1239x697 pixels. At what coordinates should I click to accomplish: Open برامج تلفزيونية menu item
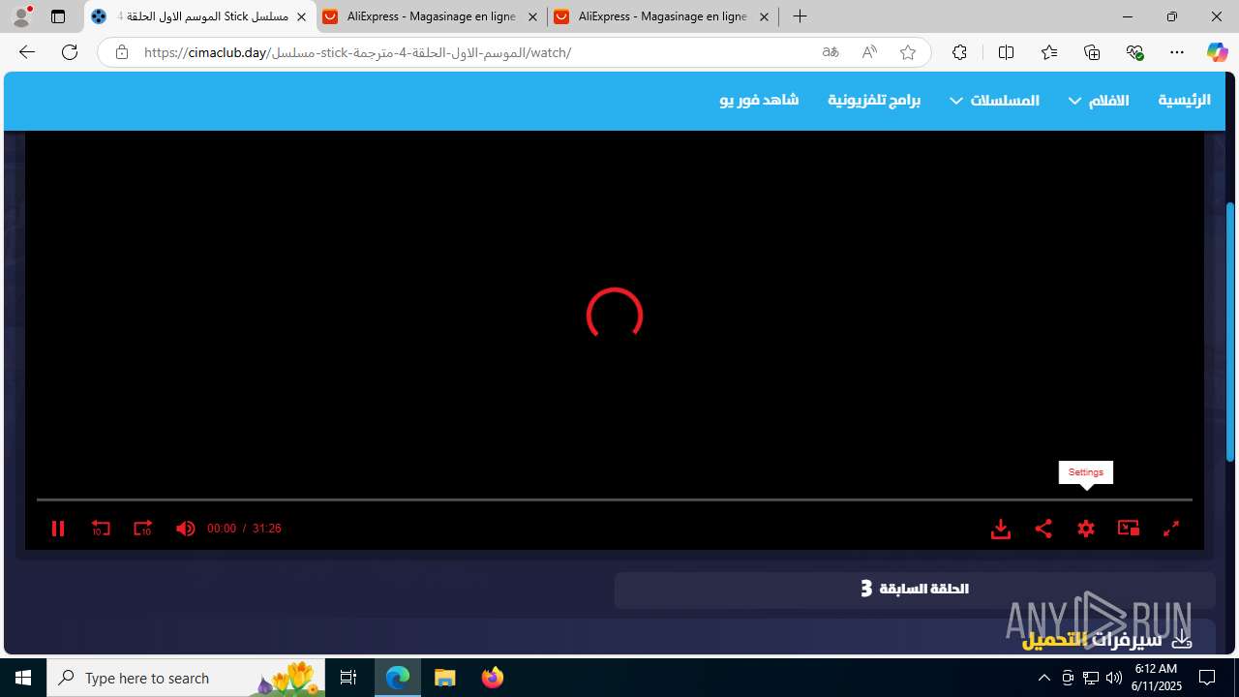click(x=874, y=100)
